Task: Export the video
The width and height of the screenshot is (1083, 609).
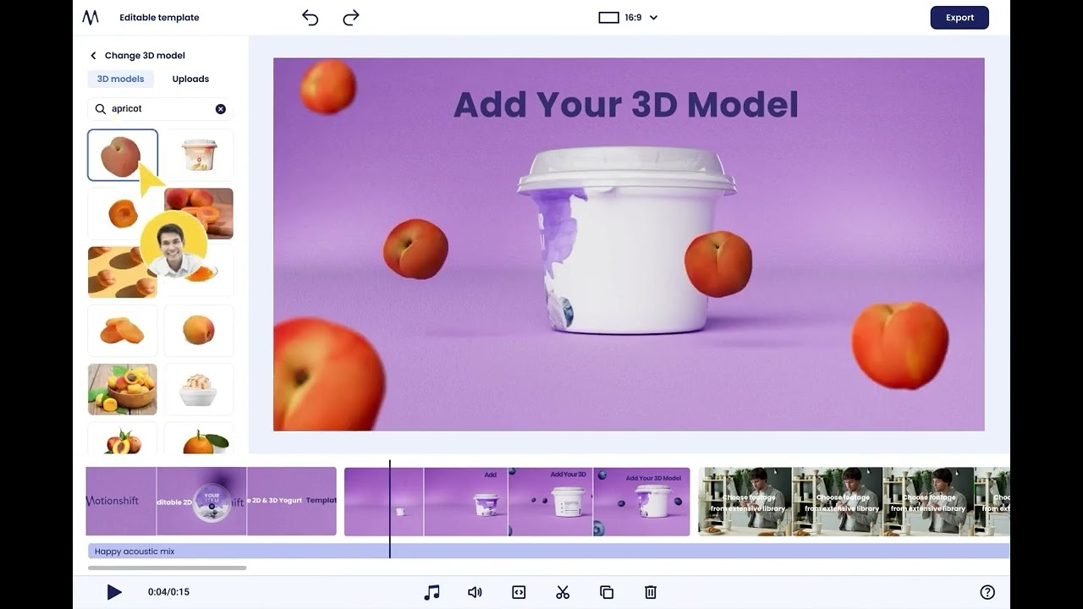Action: pos(959,18)
